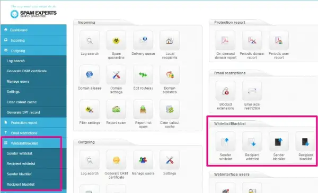Open the Domain aliases icon
The width and height of the screenshot is (318, 193).
coord(90,75)
